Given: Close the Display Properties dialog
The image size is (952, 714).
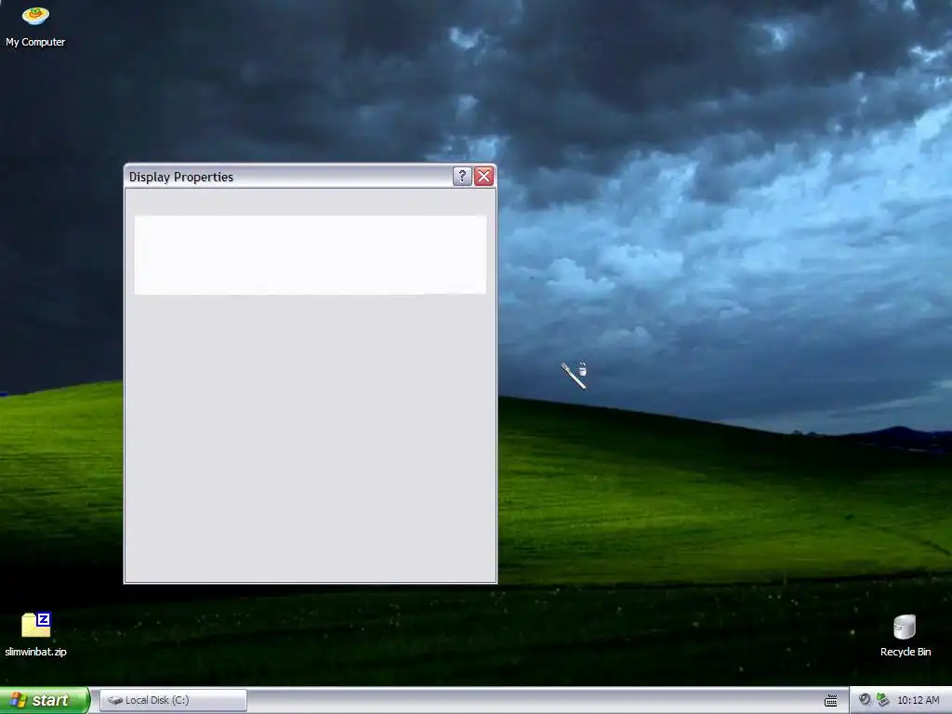Looking at the screenshot, I should [x=483, y=176].
